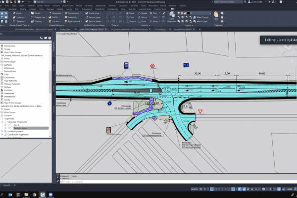
Task: Click the signed-in user account name in title bar
Action: [x=257, y=1]
